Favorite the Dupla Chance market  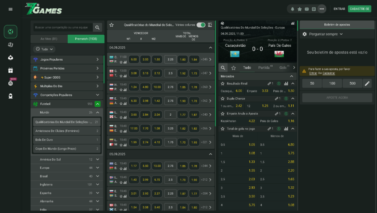point(223,99)
